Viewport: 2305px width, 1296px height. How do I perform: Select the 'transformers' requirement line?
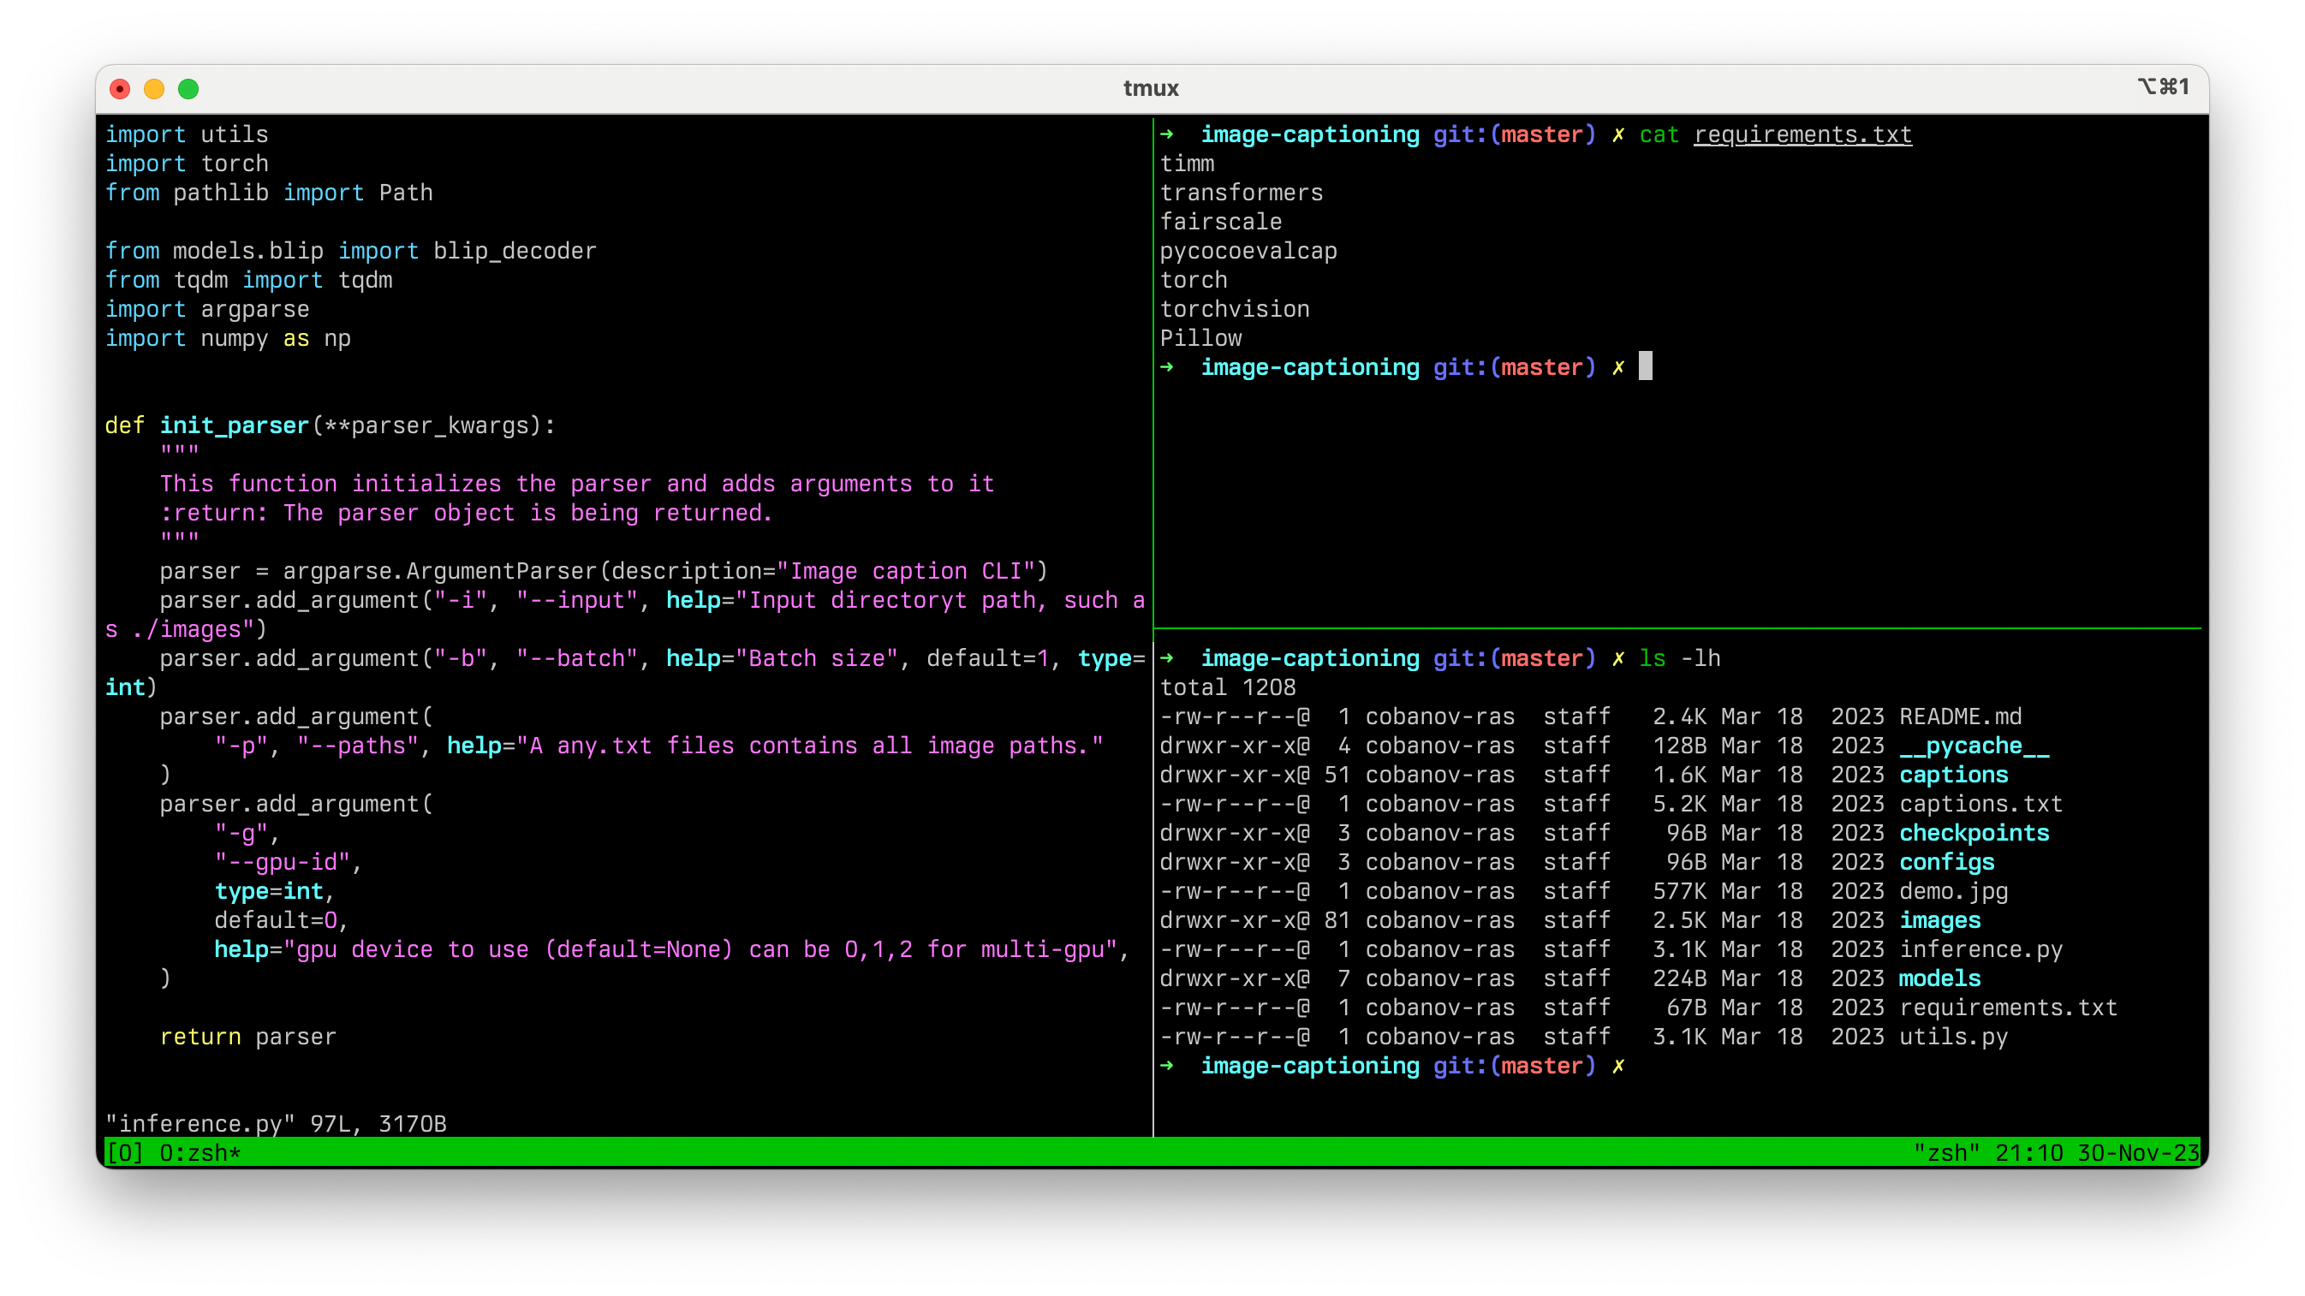coord(1241,193)
